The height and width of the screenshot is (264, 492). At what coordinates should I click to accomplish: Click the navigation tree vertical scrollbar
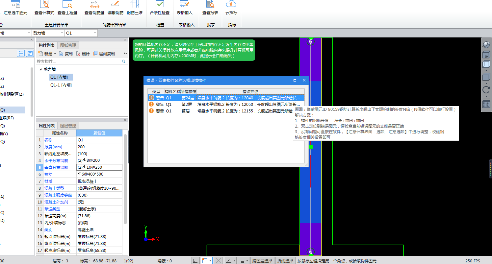point(32,92)
